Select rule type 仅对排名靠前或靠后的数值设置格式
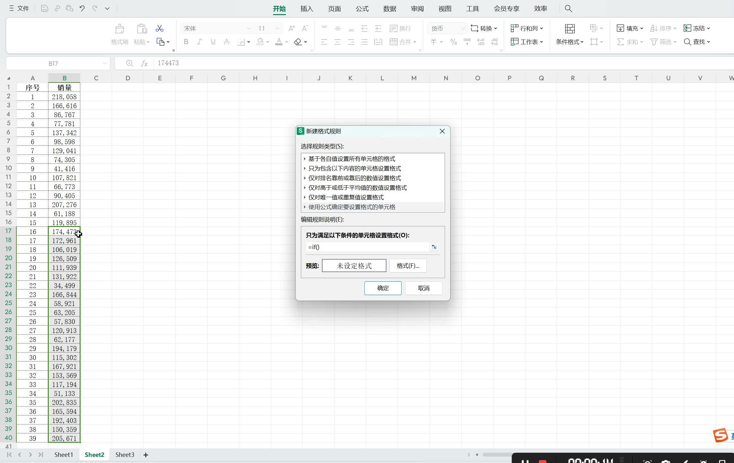This screenshot has width=734, height=463. [x=373, y=178]
